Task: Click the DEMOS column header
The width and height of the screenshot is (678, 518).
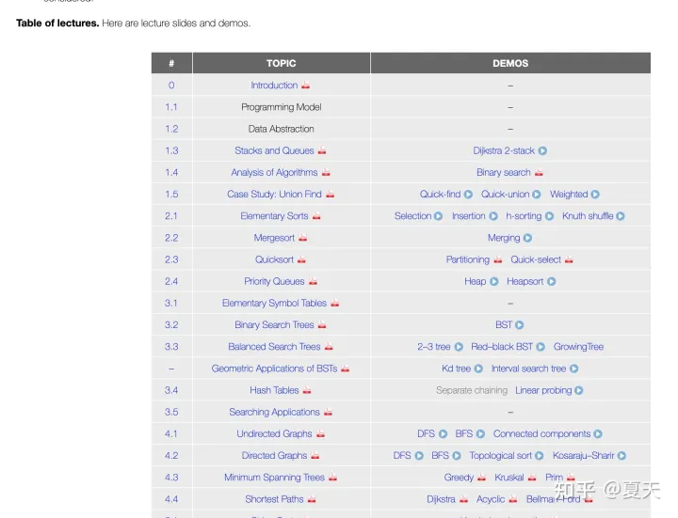Action: tap(510, 63)
